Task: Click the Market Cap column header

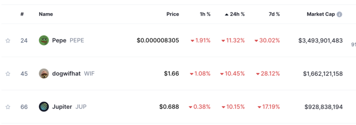Action: pos(321,14)
